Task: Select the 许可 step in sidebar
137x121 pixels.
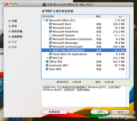Action: [14, 26]
